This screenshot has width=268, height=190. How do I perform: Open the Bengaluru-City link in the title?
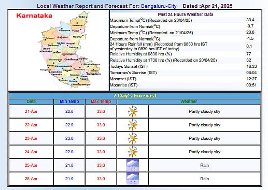[x=159, y=6]
